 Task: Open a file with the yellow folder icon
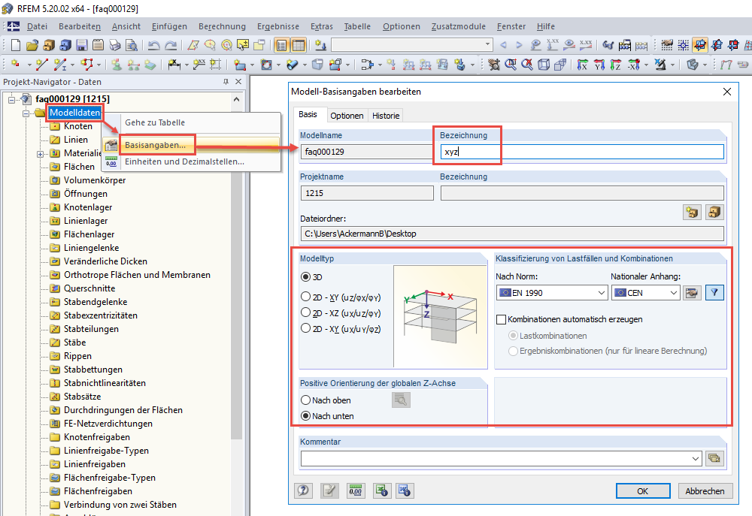tap(32, 45)
